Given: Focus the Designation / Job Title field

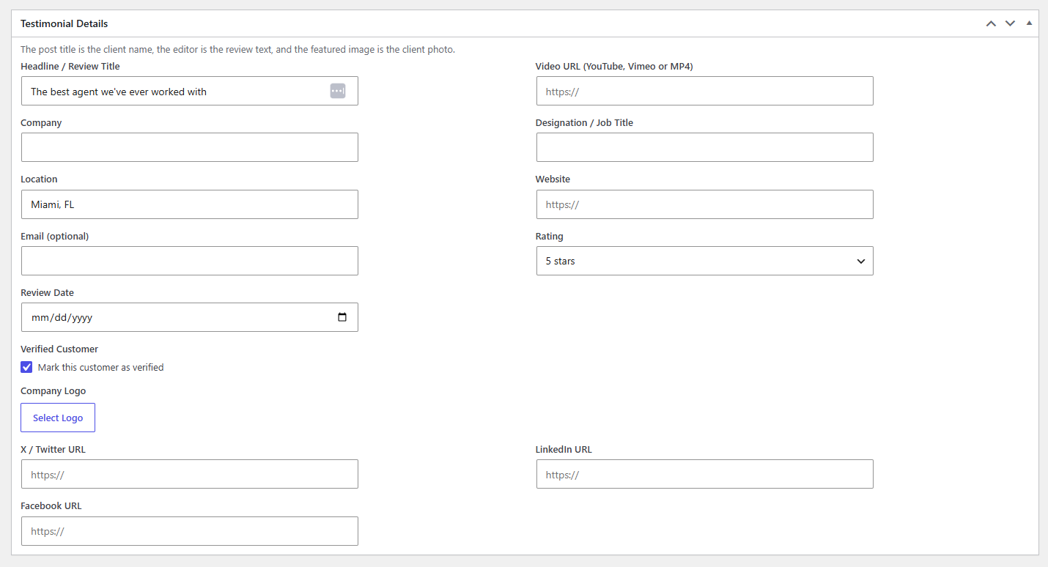Looking at the screenshot, I should (705, 147).
